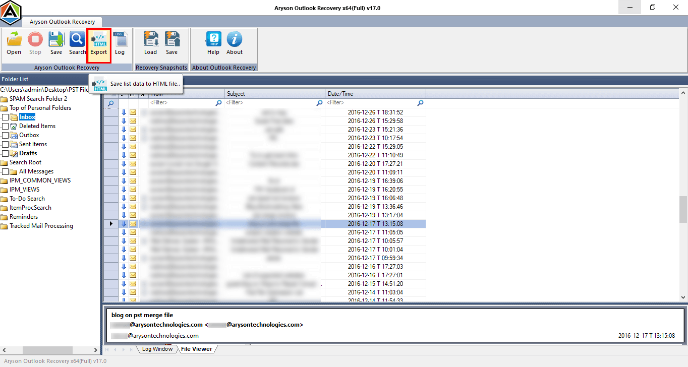
Task: Click the blue down-arrow in the 2016-12-26 15:29:58 row
Action: (124, 120)
